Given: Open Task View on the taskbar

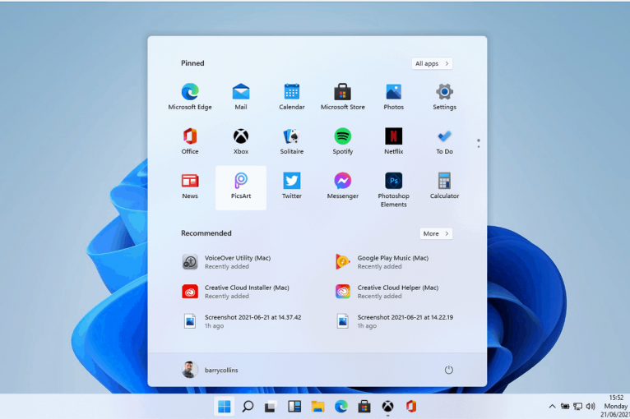Looking at the screenshot, I should 271,407.
